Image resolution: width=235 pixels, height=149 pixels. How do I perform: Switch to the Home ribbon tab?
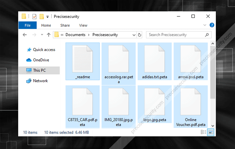coord(46,25)
